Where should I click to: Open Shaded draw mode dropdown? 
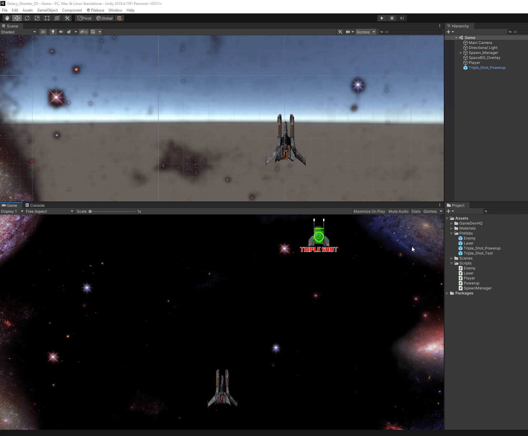[18, 32]
